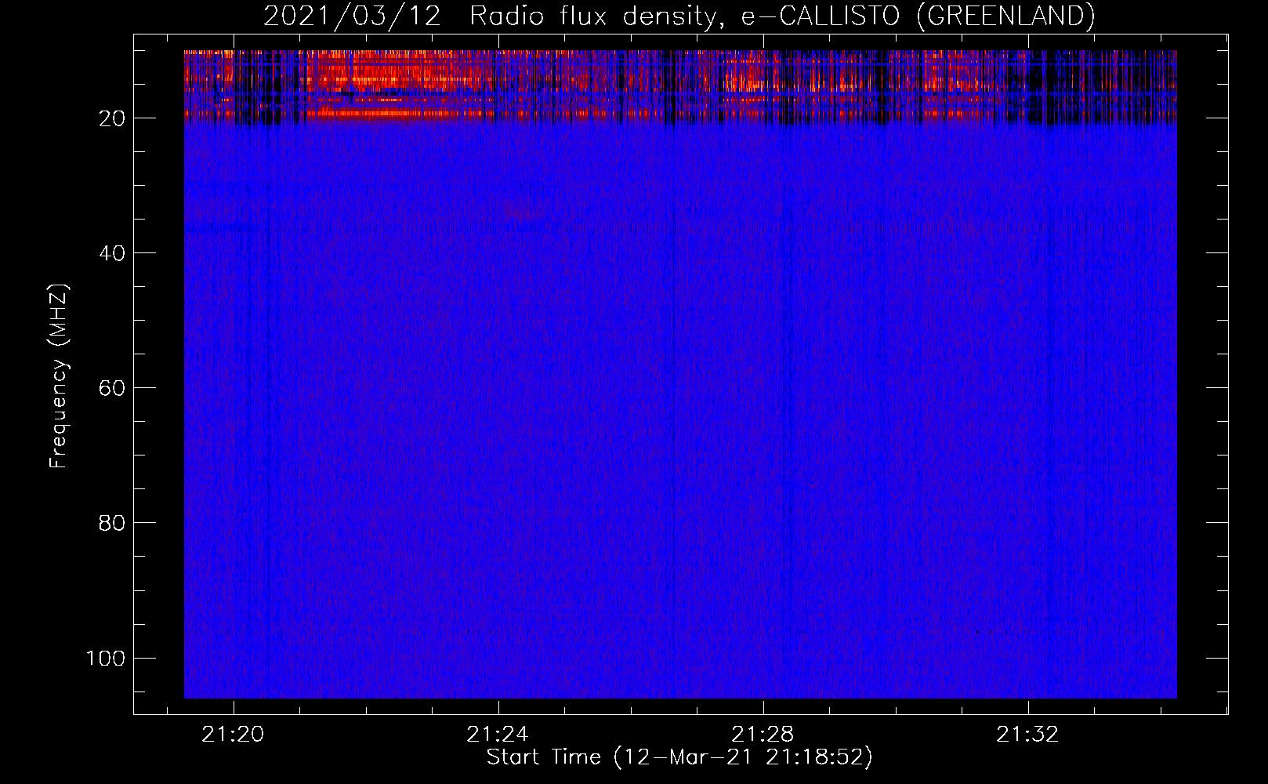This screenshot has height=784, width=1268.
Task: Click the "Frequency (MHZ)" axis label
Action: coord(59,376)
